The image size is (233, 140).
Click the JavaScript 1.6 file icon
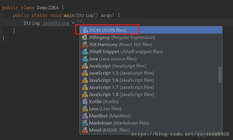point(85,80)
